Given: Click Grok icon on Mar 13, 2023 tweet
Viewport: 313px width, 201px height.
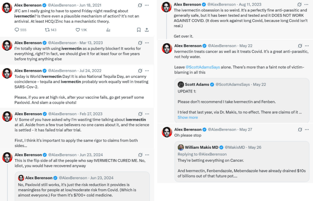Looking at the screenshot, I should (x=140, y=43).
